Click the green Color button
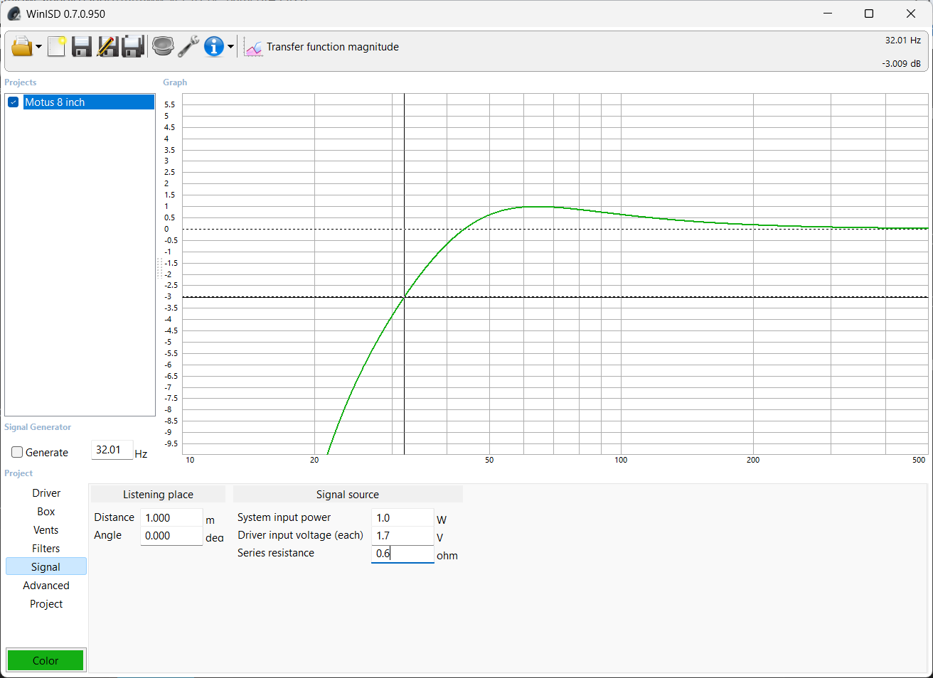Image resolution: width=933 pixels, height=678 pixels. tap(46, 660)
